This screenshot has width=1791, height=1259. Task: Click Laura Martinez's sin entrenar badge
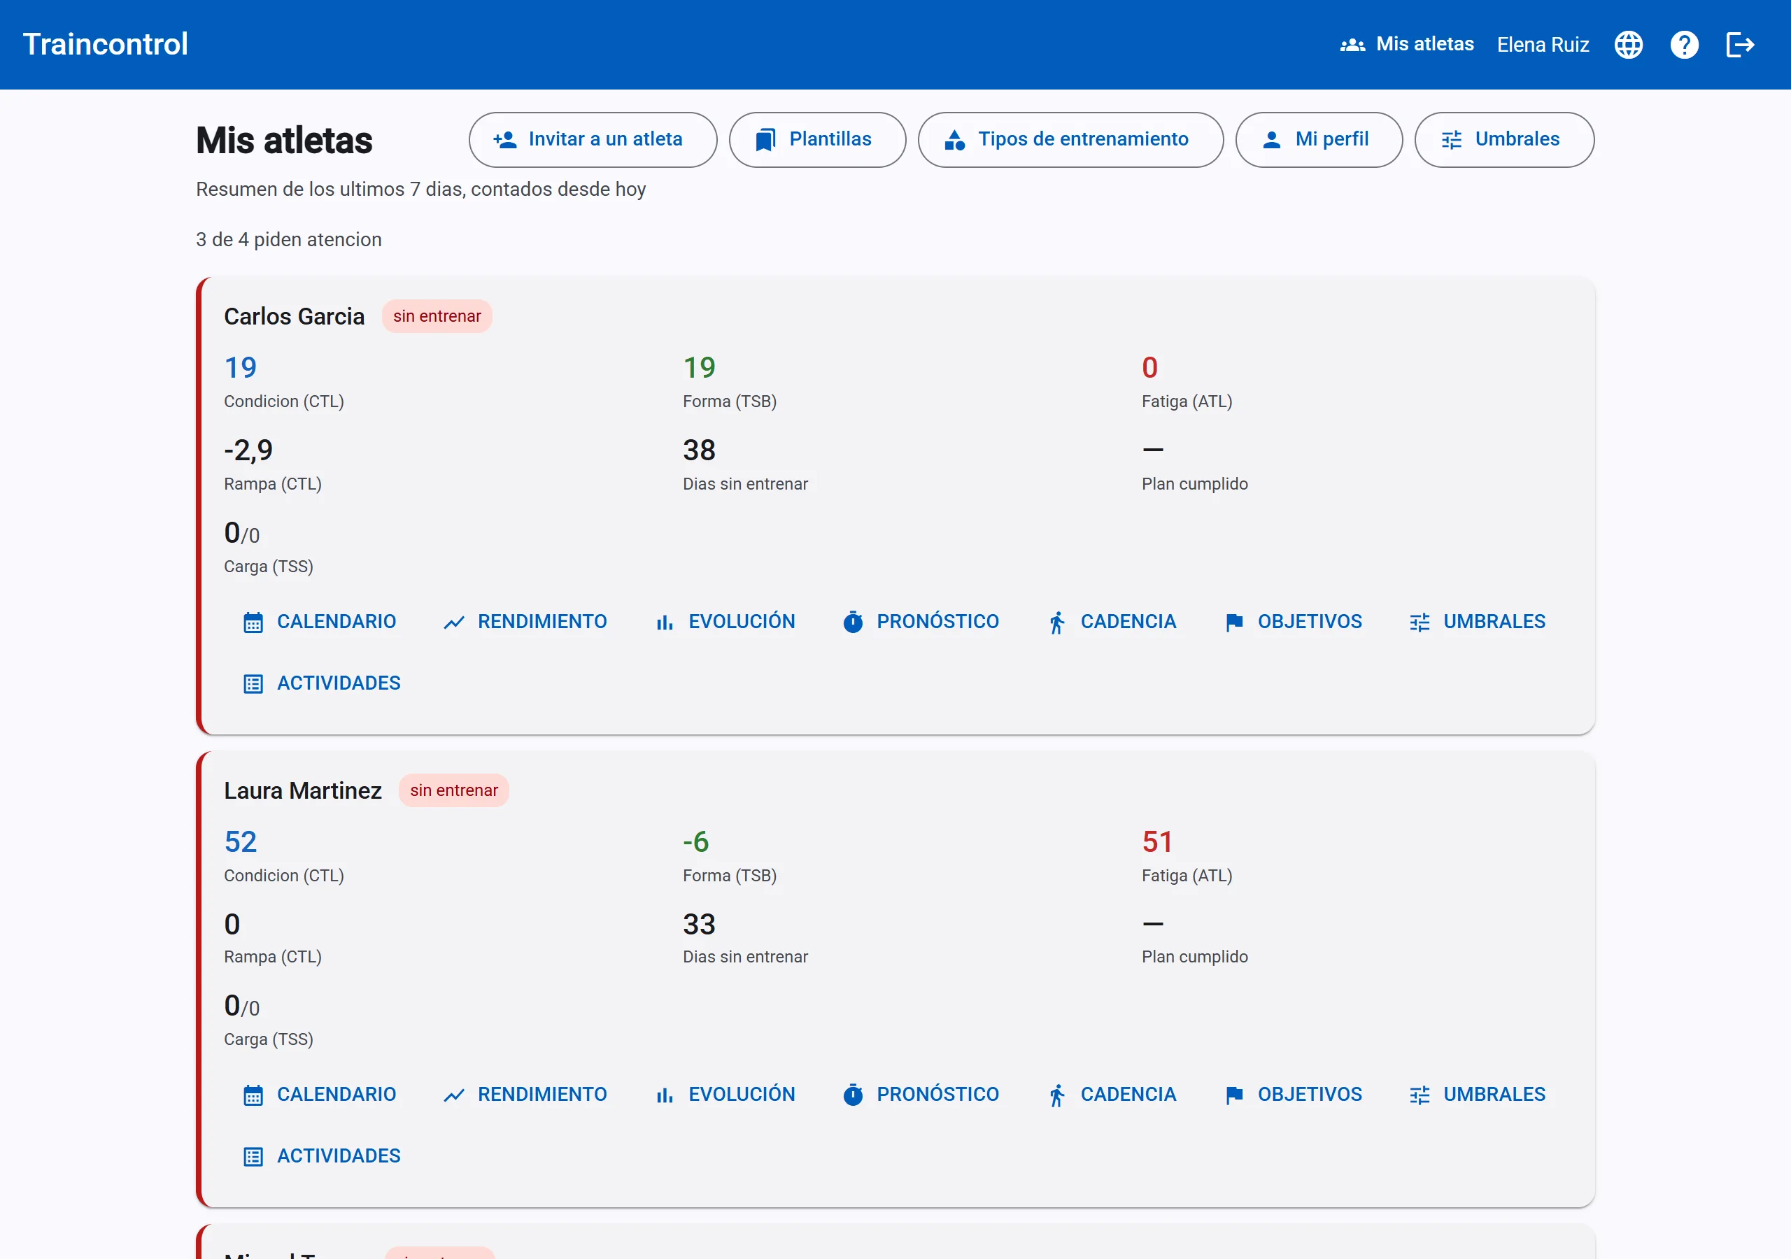454,790
